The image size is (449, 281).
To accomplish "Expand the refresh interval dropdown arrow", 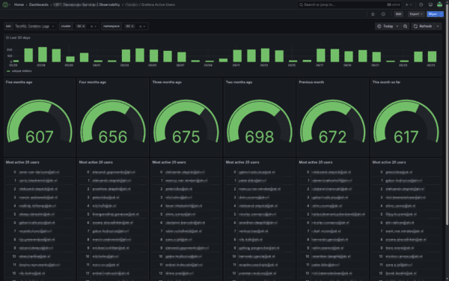I will (x=438, y=26).
